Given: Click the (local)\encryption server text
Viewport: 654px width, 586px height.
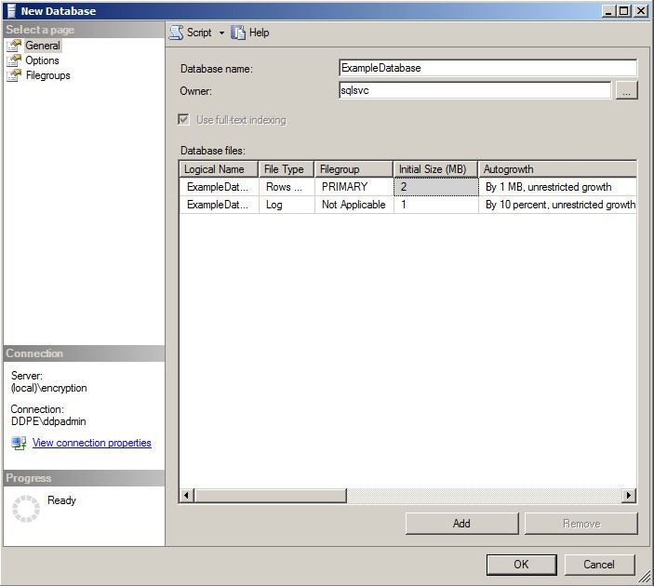Looking at the screenshot, I should click(49, 388).
